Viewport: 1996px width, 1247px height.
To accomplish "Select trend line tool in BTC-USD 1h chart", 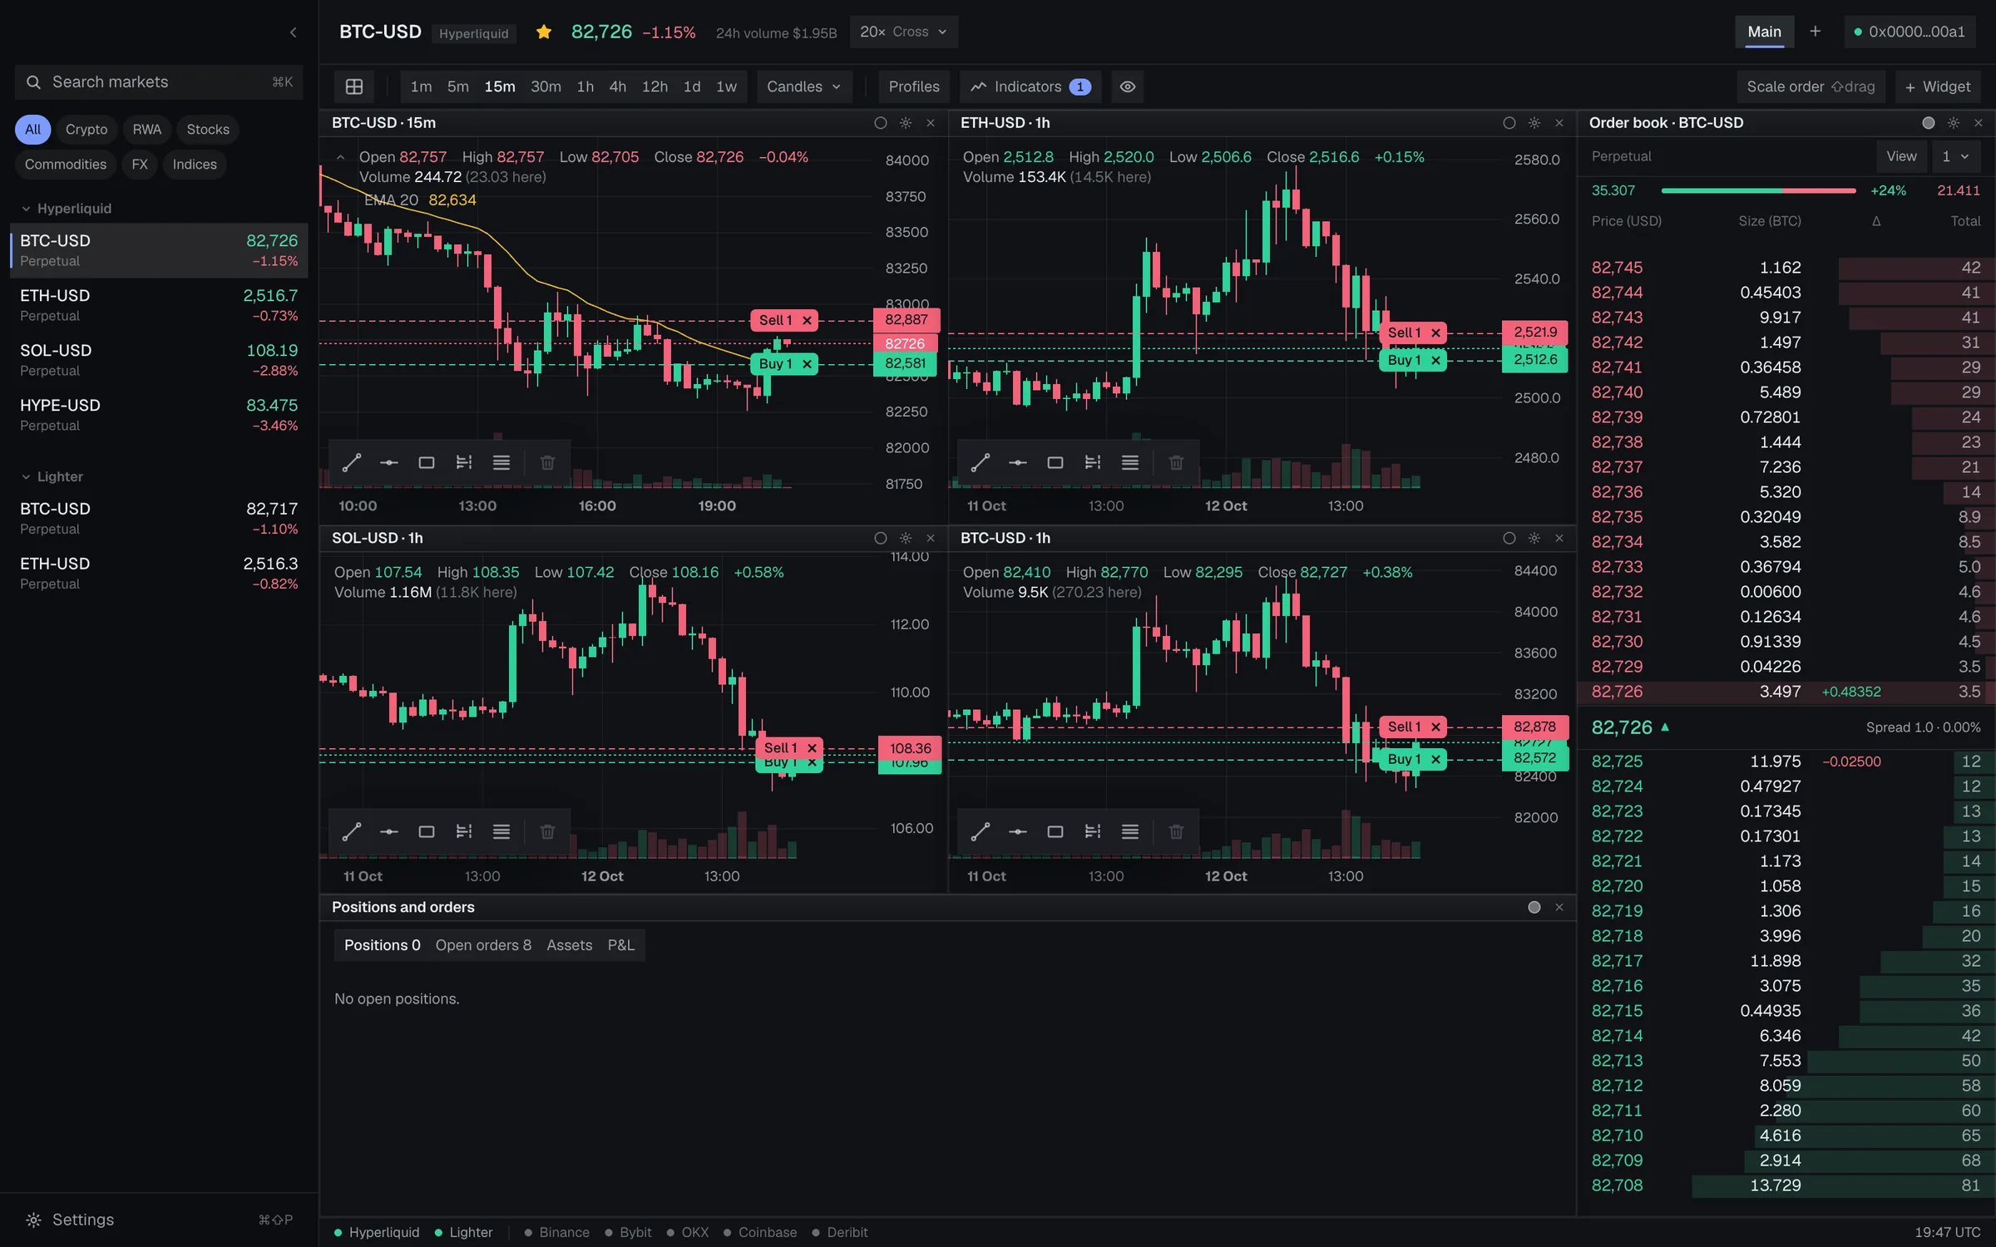I will [x=981, y=831].
